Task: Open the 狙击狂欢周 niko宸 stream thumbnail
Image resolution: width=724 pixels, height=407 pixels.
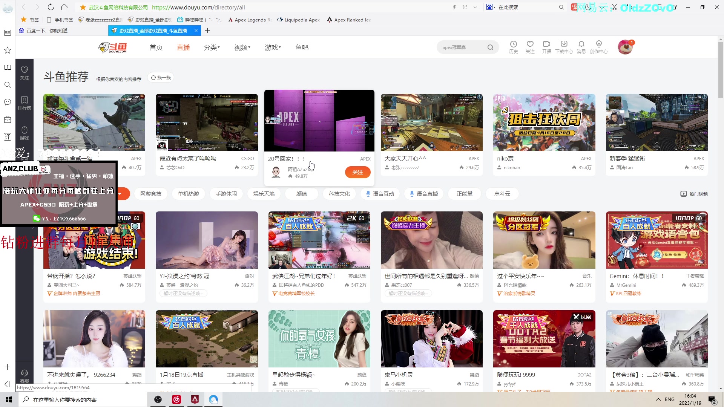Action: click(544, 122)
